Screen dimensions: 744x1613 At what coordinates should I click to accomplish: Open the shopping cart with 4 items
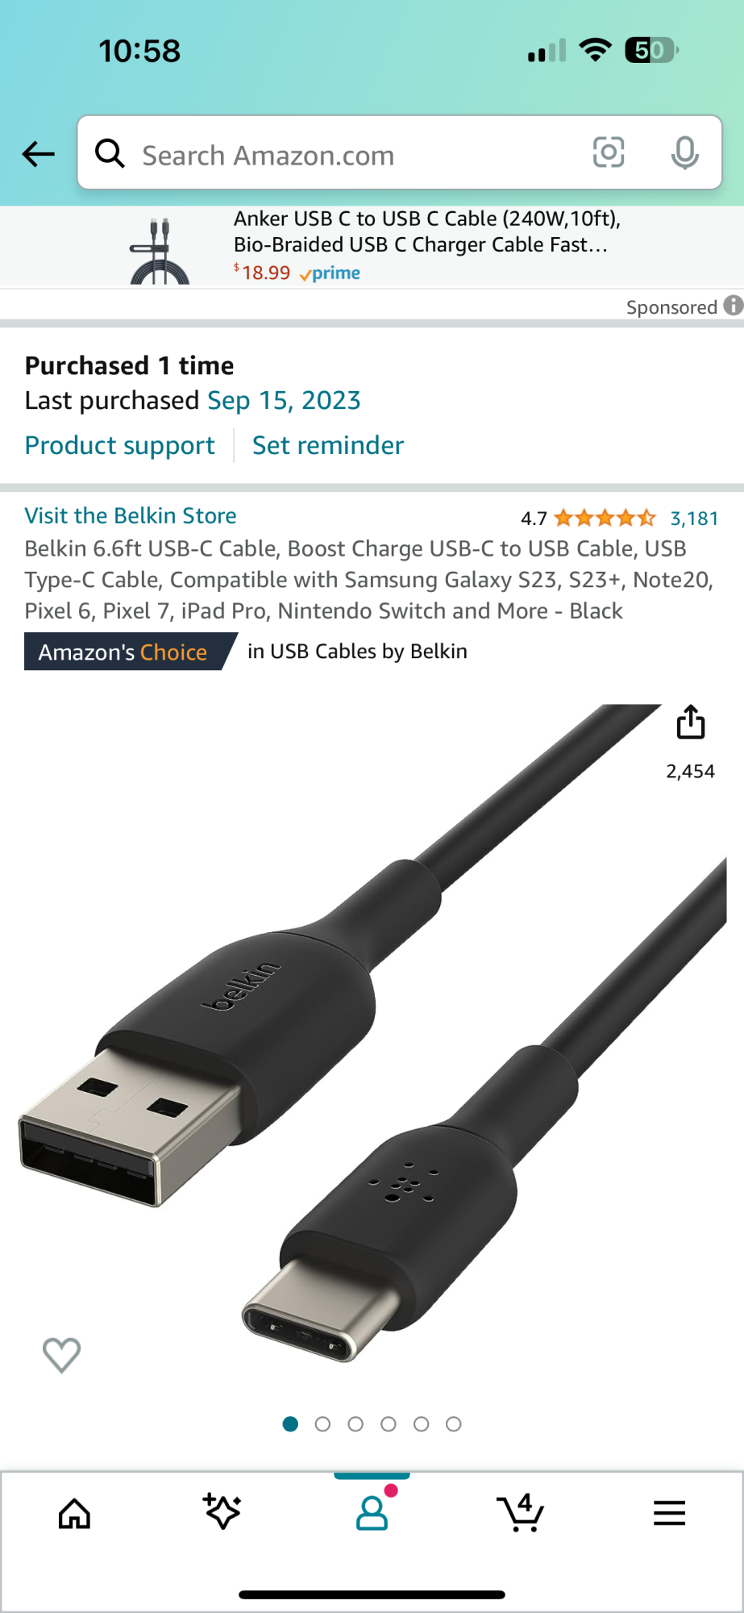(521, 1512)
